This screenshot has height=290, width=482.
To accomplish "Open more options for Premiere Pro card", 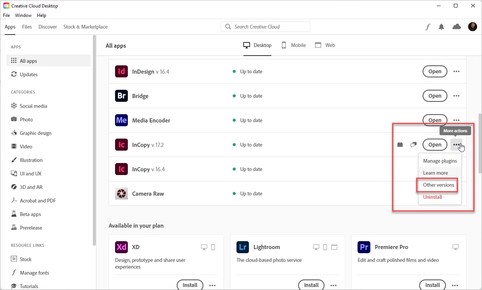I will (x=455, y=285).
